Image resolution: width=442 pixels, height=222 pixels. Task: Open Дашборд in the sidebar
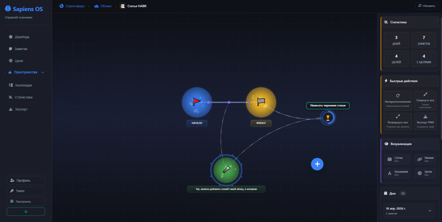[22, 37]
